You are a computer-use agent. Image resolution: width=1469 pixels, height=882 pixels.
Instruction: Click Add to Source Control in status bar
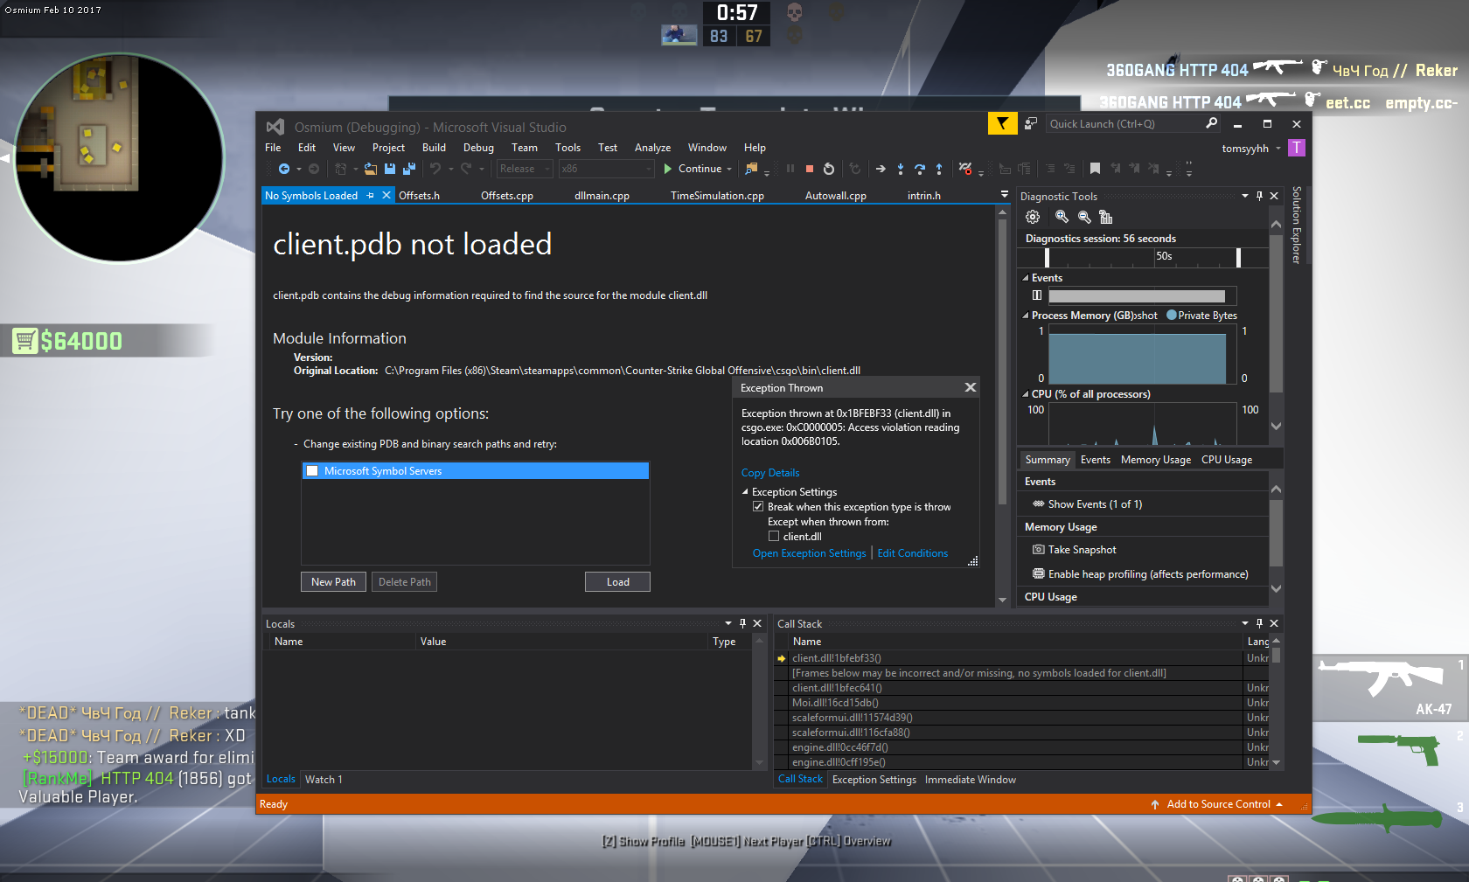coord(1218,804)
